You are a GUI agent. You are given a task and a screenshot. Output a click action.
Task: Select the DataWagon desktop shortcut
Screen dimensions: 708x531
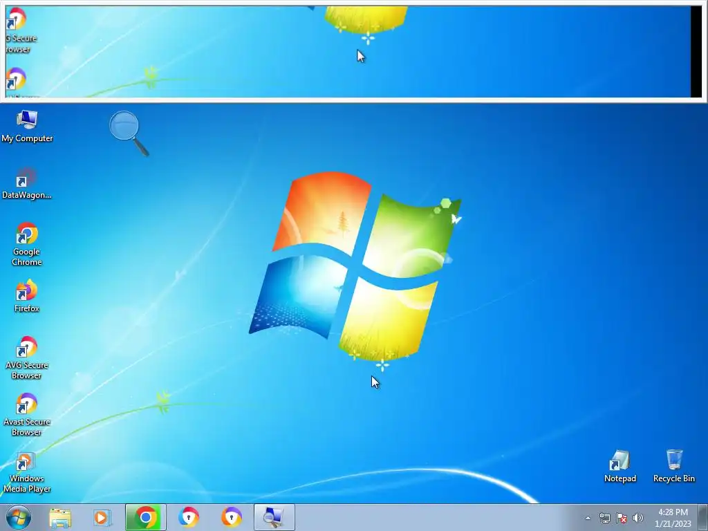[27, 183]
